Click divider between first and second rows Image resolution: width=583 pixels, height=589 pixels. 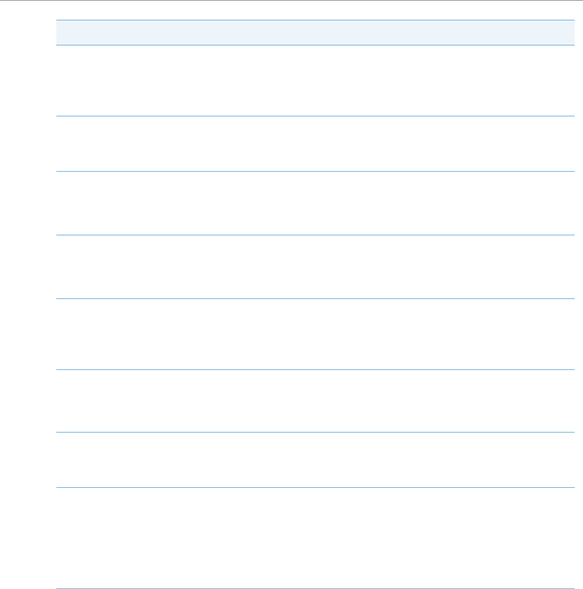[x=315, y=116]
